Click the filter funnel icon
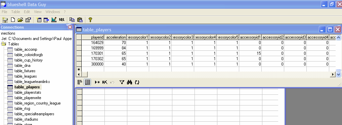 click(122, 82)
